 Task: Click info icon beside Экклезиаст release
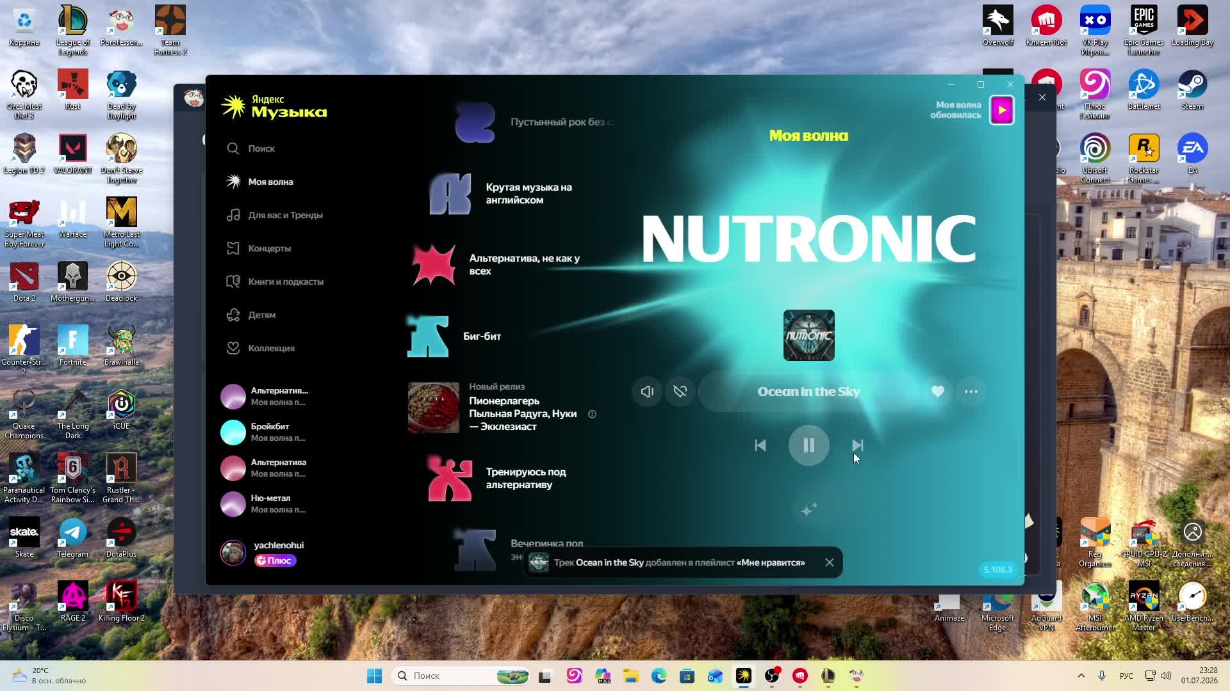tap(593, 414)
